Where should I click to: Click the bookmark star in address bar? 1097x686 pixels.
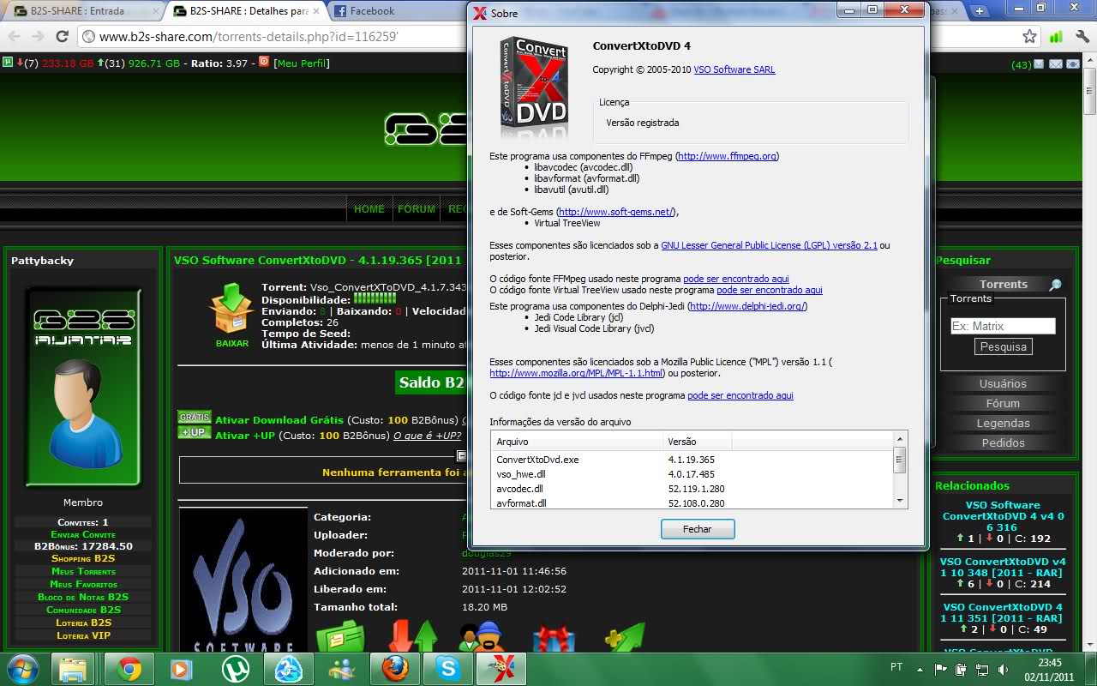point(1029,37)
